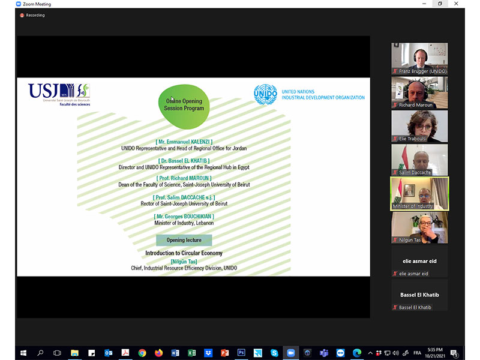Click "[ Mr. Georges BOUCHIKIAN ]" on slide

(184, 217)
